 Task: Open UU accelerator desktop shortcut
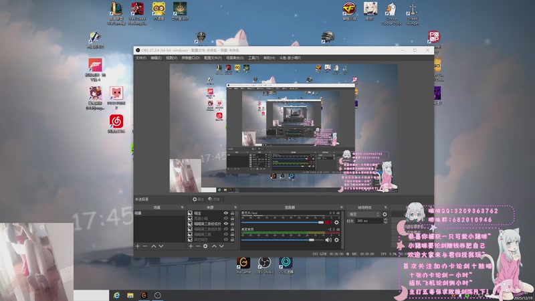286,265
